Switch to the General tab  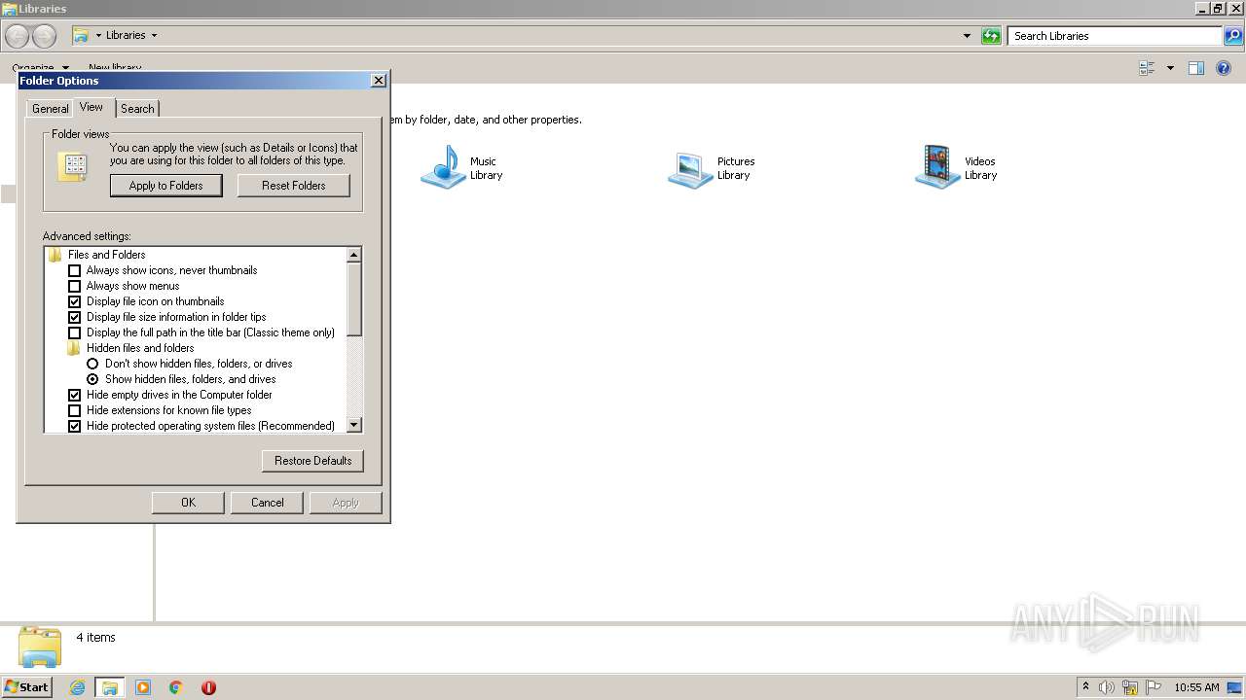(50, 109)
